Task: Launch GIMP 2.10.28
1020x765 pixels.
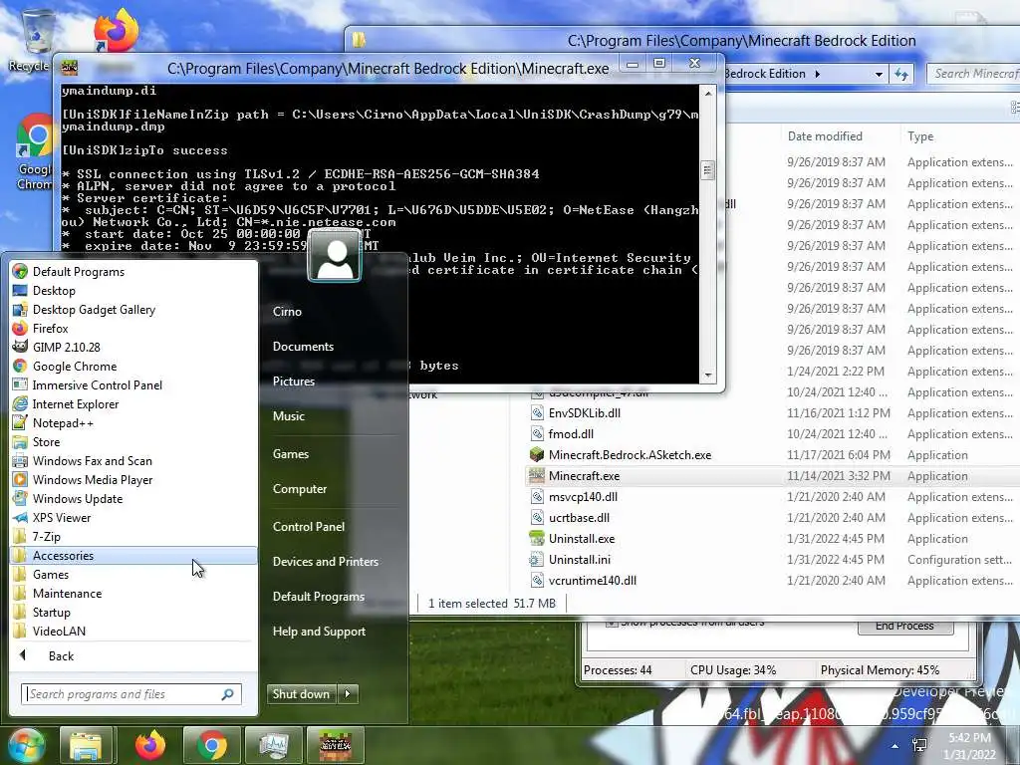Action: click(x=133, y=348)
